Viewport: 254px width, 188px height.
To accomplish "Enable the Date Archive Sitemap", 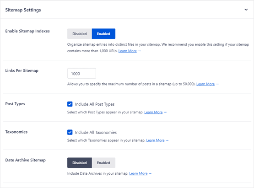I will (x=103, y=163).
